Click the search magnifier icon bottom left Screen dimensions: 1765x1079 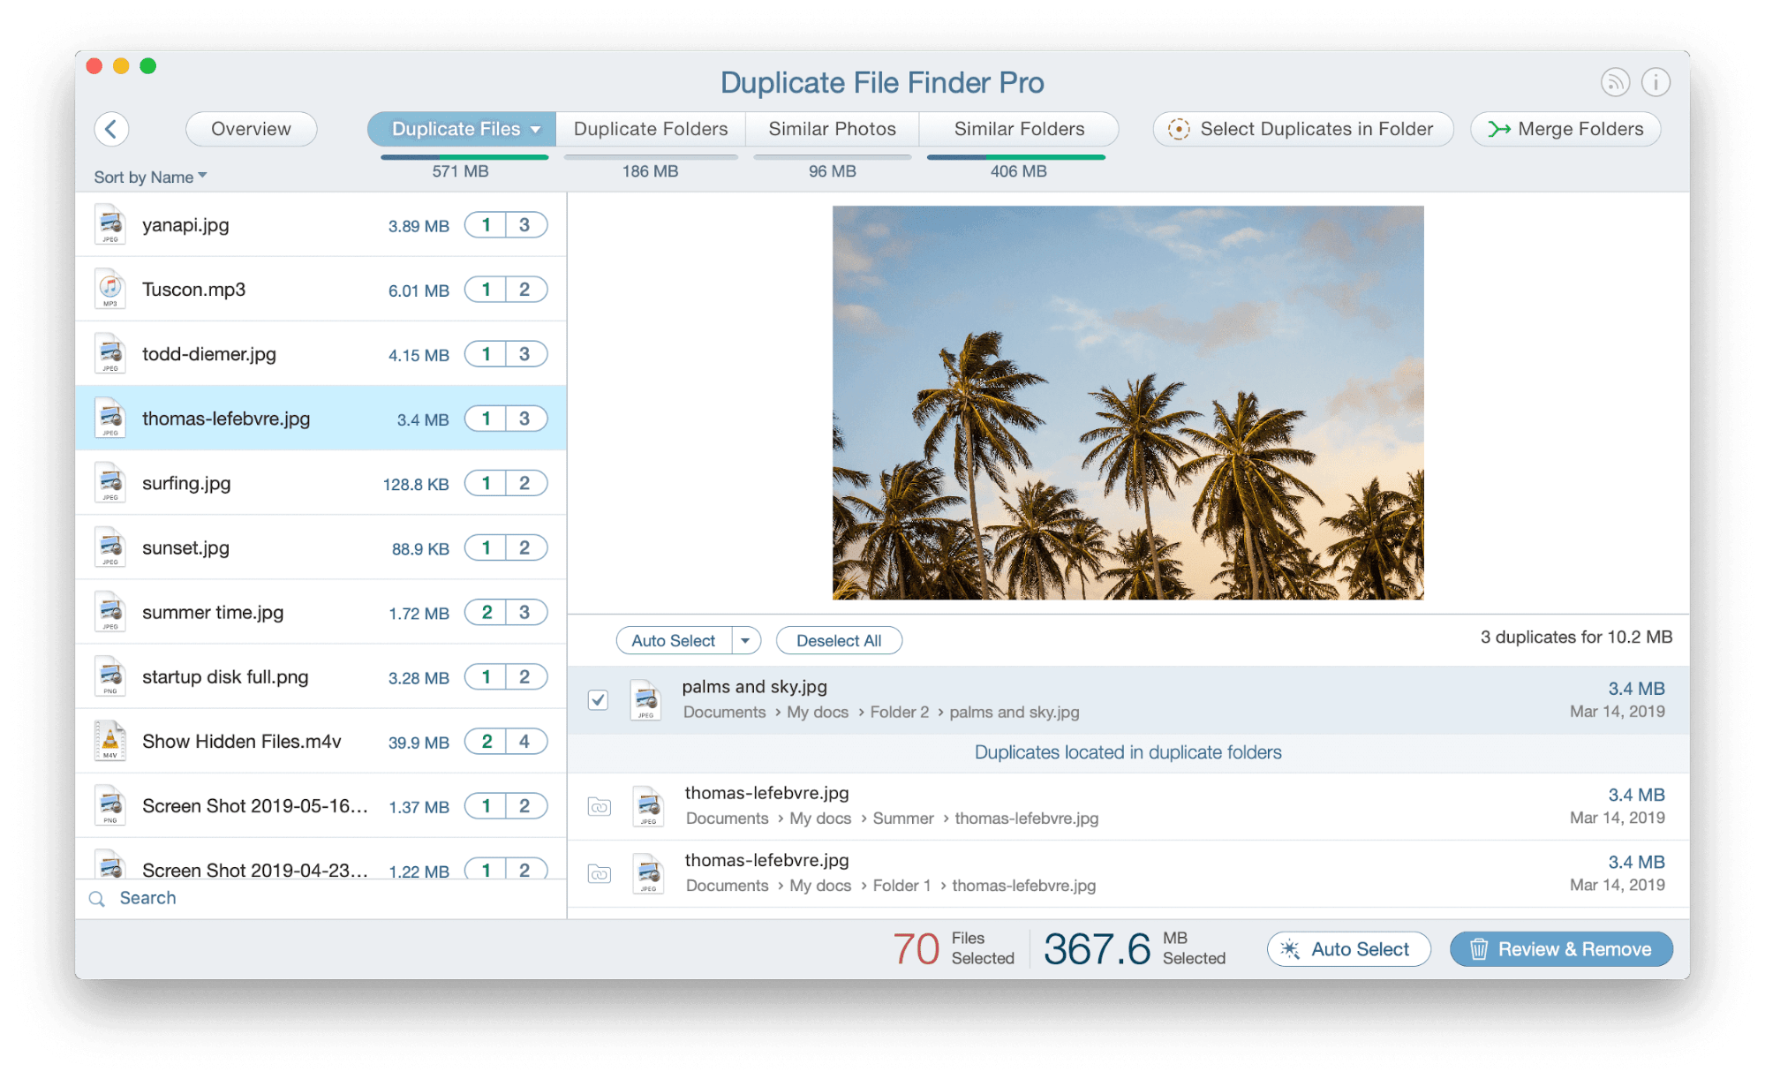point(98,896)
